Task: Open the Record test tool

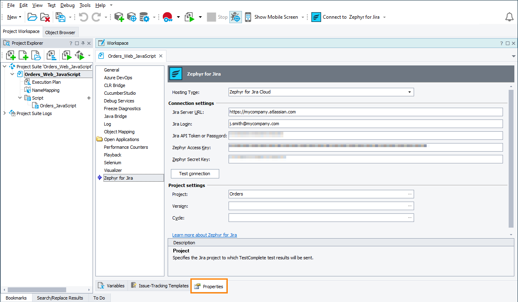Action: (x=167, y=17)
